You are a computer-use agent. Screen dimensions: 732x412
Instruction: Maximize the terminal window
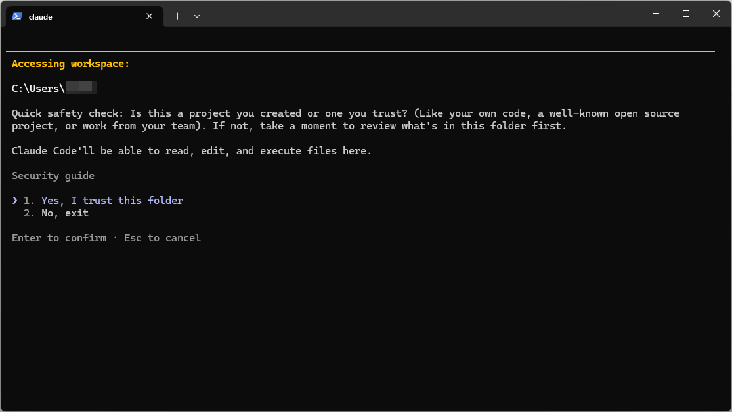[x=686, y=14]
